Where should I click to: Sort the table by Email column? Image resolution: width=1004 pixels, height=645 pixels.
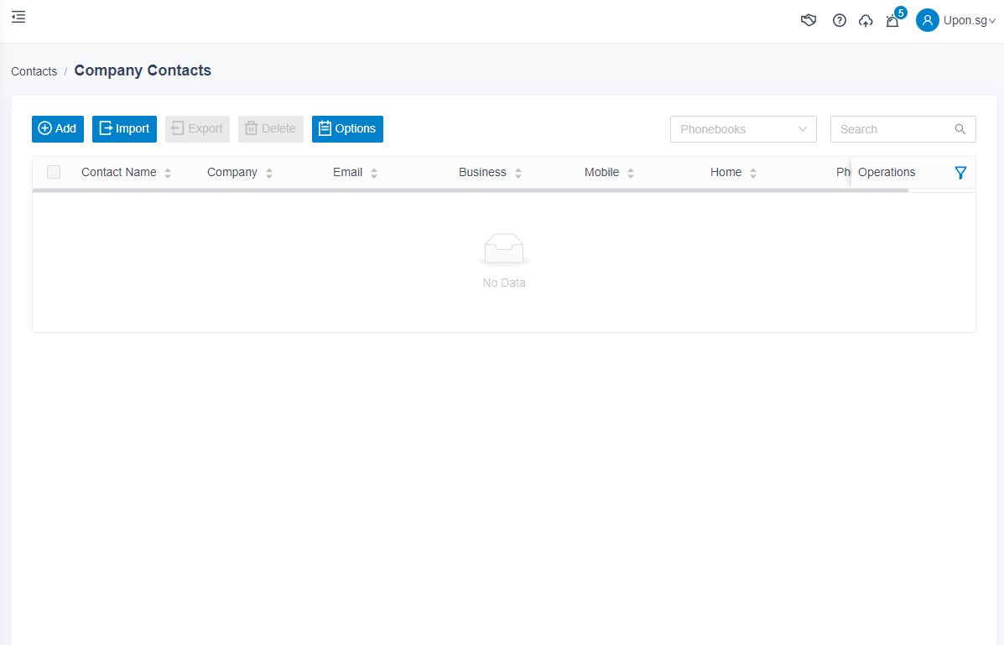coord(374,173)
